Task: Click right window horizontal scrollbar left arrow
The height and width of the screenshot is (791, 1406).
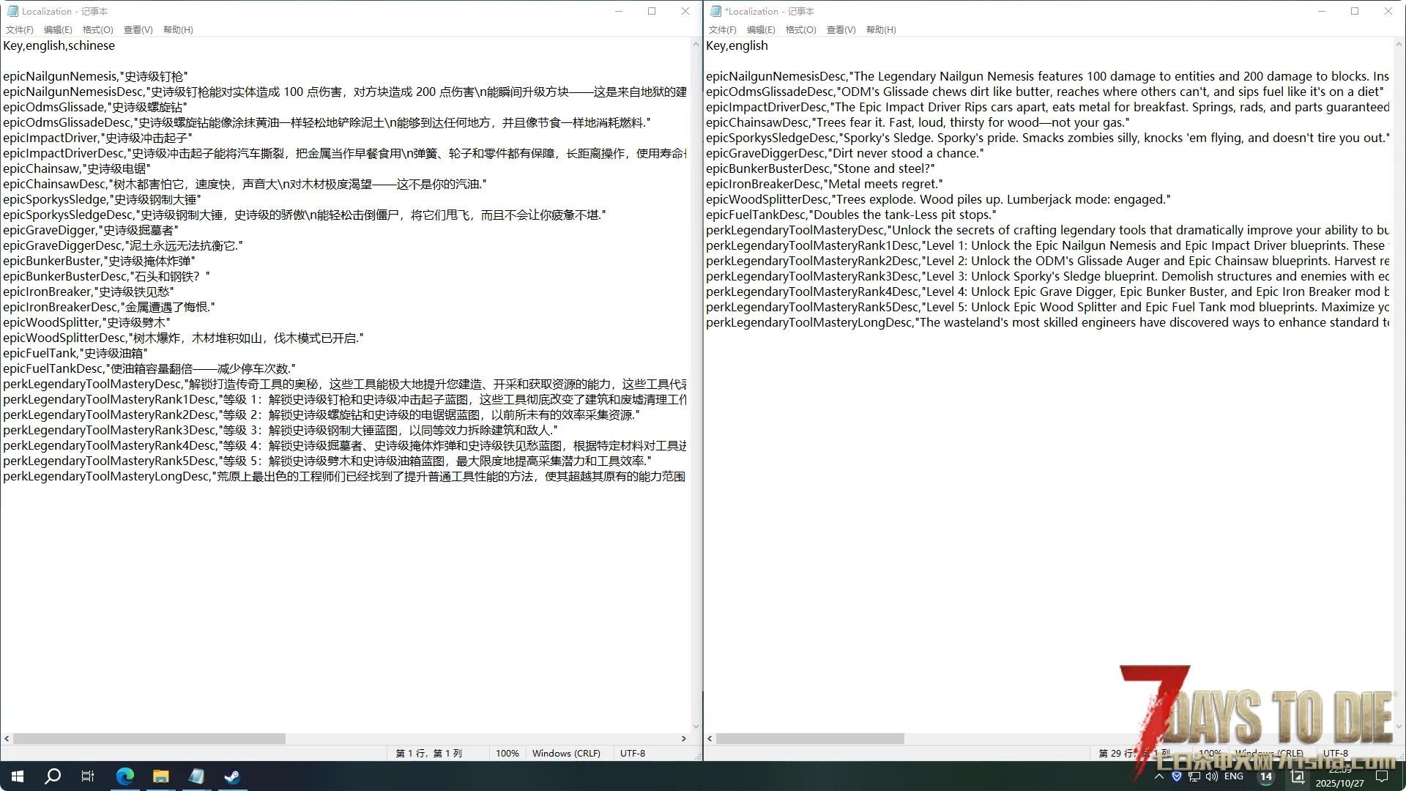Action: (710, 739)
